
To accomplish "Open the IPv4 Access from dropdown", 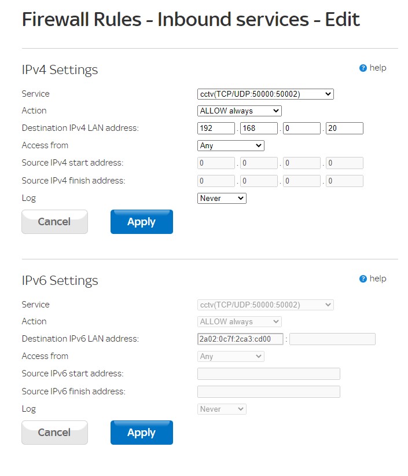I will [x=230, y=145].
